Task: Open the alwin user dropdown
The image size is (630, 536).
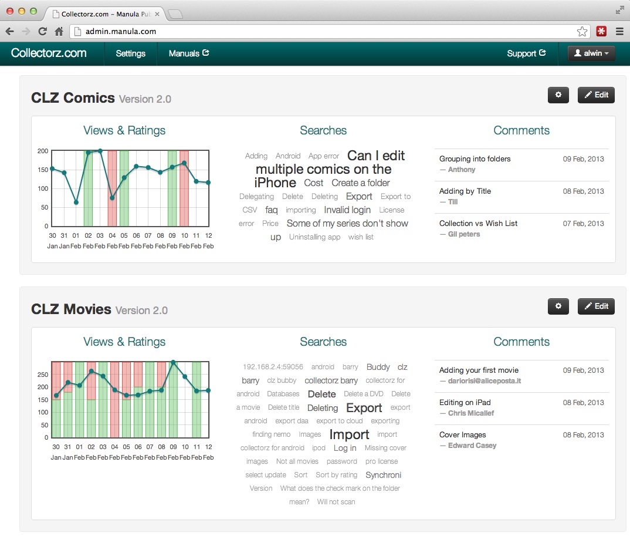Action: (591, 53)
